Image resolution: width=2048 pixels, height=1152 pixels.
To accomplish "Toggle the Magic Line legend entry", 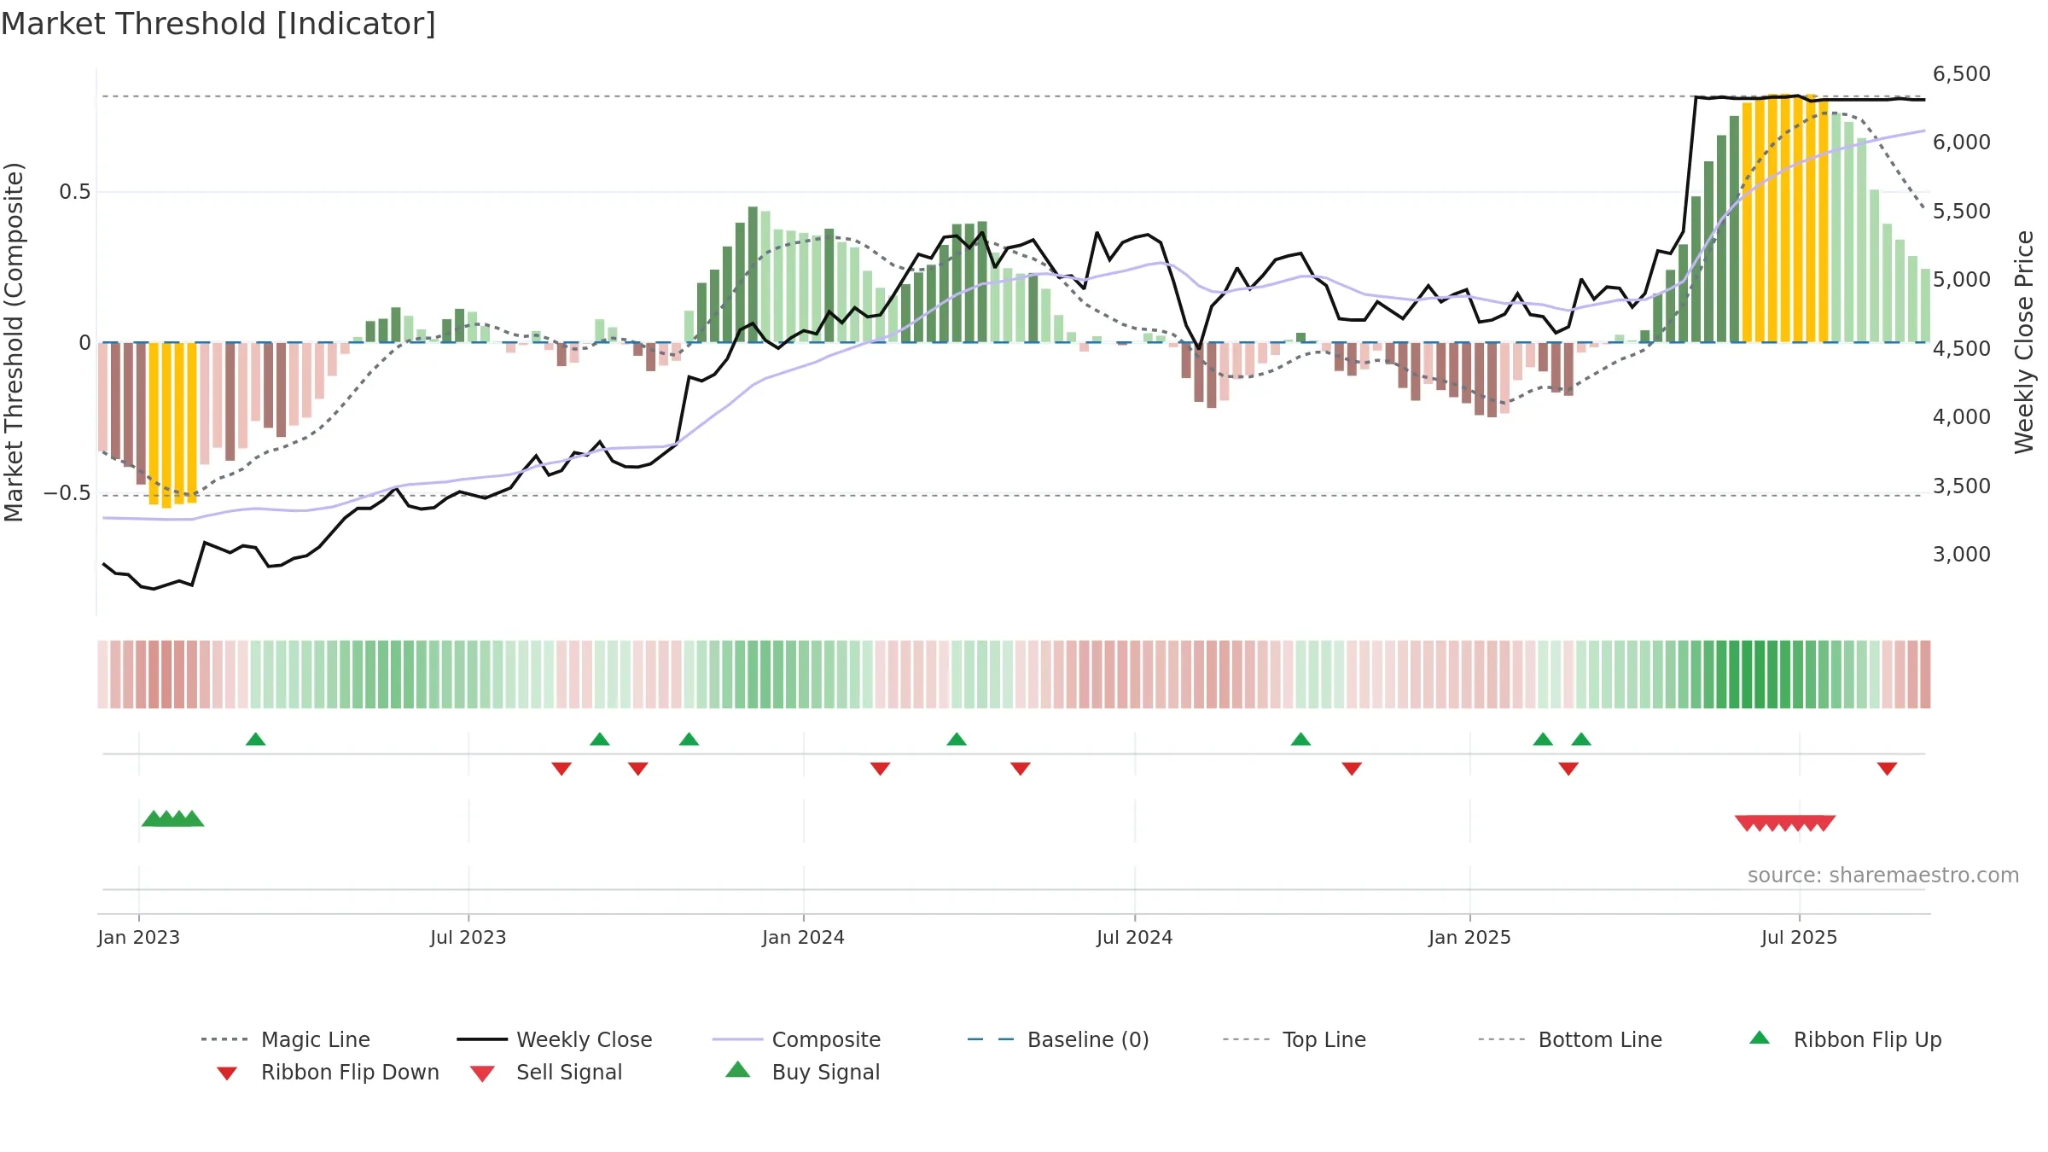I will click(285, 1039).
